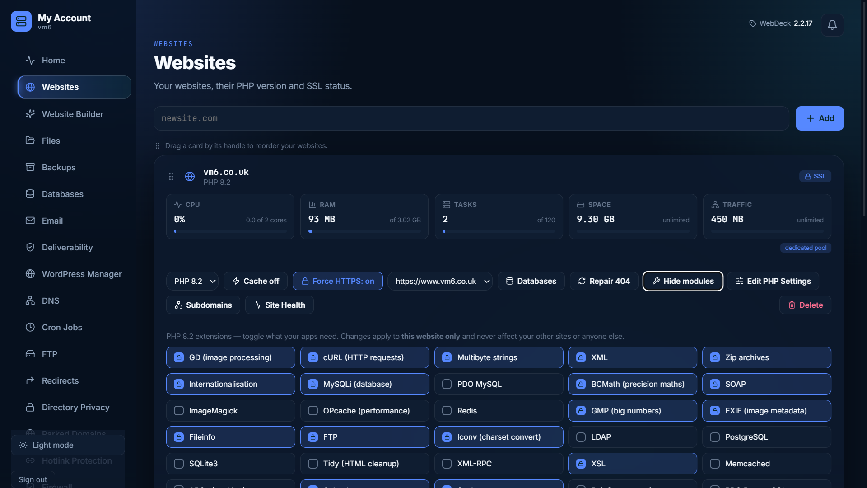Click the DNS network icon
This screenshot has width=867, height=488.
(x=30, y=300)
